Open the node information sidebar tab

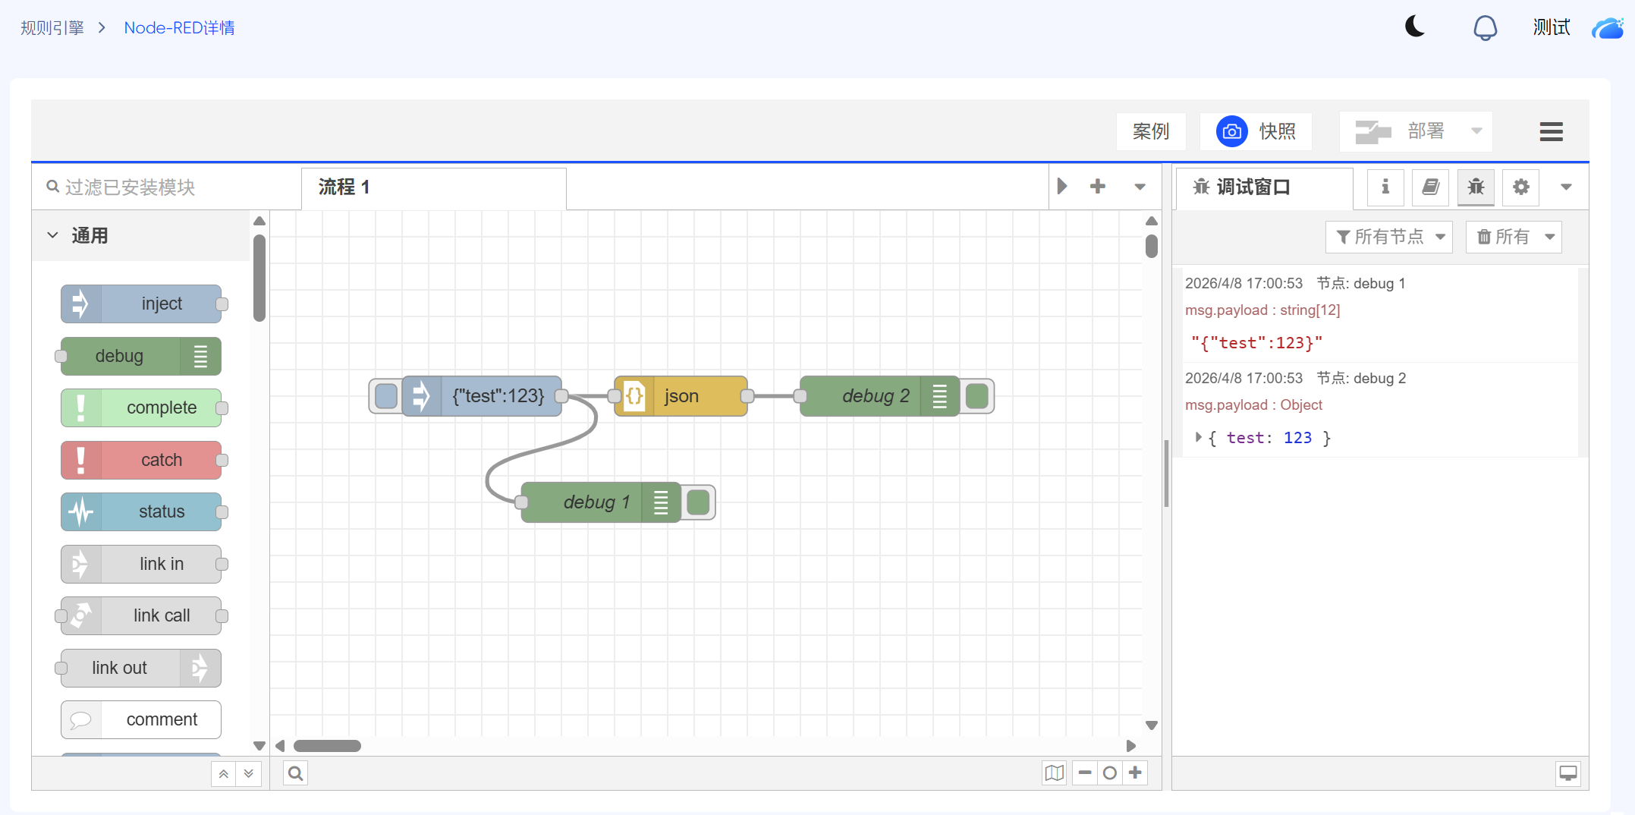click(1385, 187)
